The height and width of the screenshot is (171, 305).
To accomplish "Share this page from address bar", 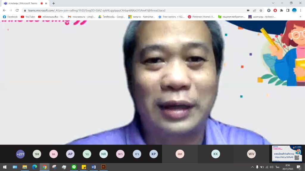I will point(254,10).
